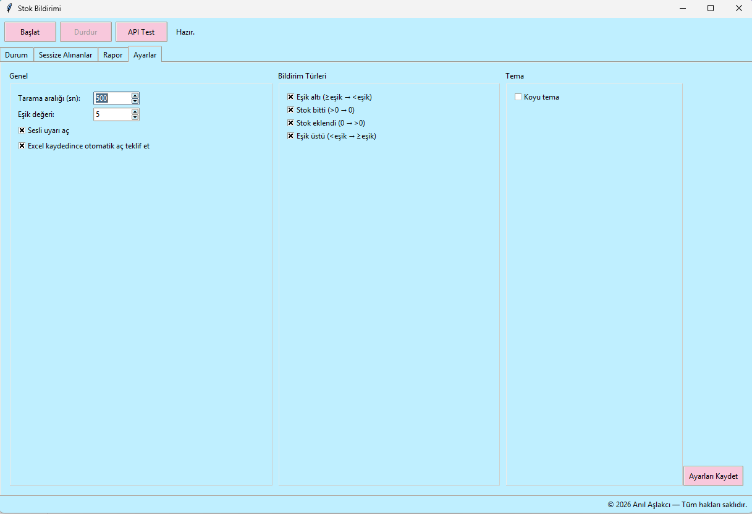Turn off Eşik üstü notifications
752x514 pixels.
(x=290, y=136)
